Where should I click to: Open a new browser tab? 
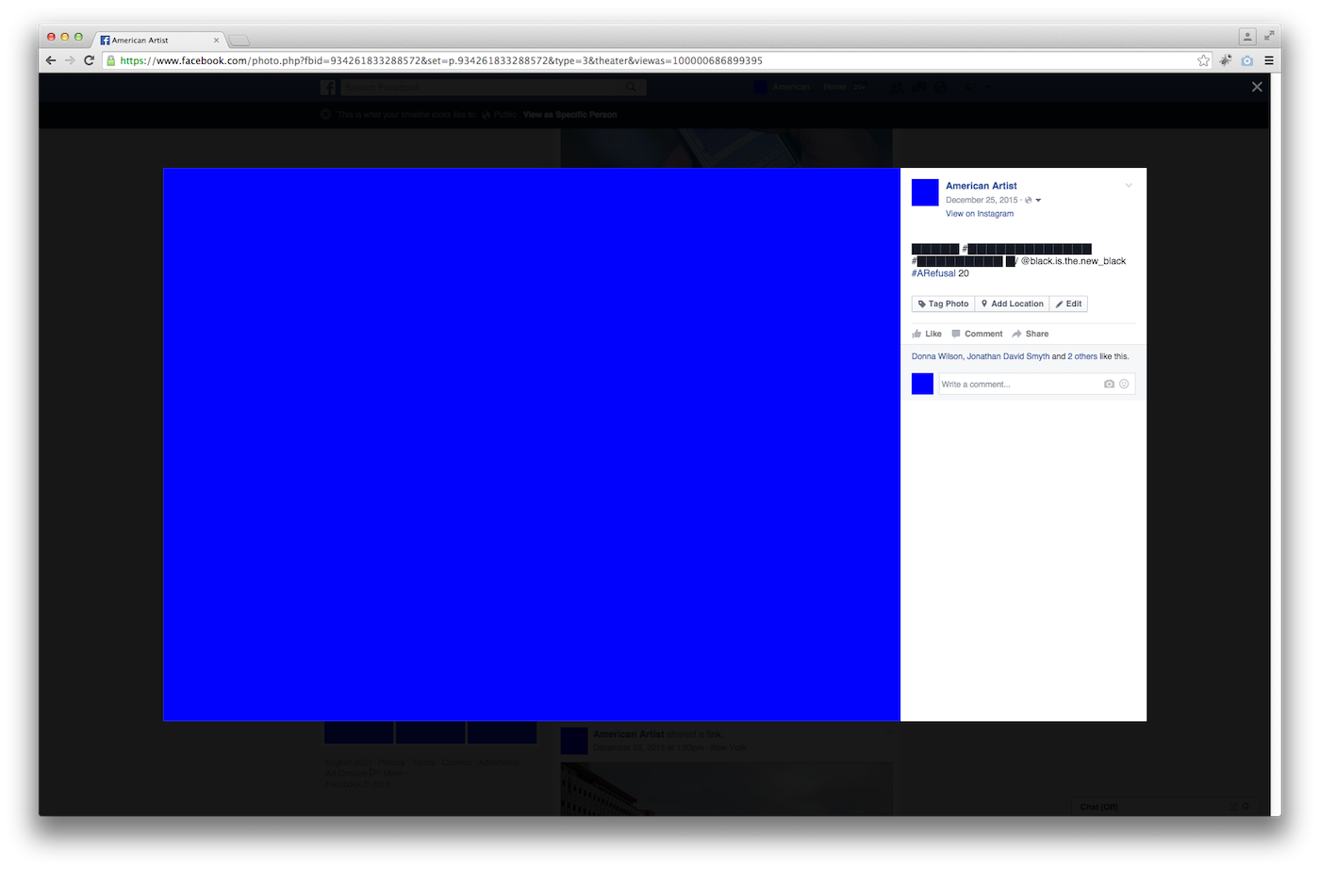click(x=239, y=41)
